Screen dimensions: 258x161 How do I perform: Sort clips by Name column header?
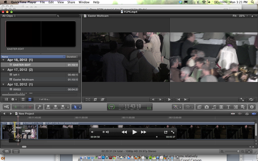pos(33,57)
